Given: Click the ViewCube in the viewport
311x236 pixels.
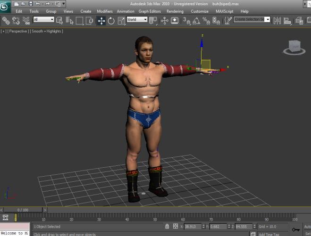Looking at the screenshot, I should pos(294,47).
